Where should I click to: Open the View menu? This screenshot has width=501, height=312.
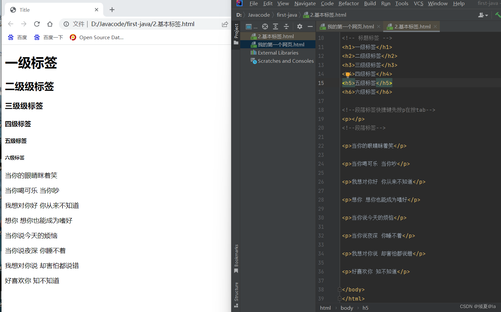tap(283, 3)
